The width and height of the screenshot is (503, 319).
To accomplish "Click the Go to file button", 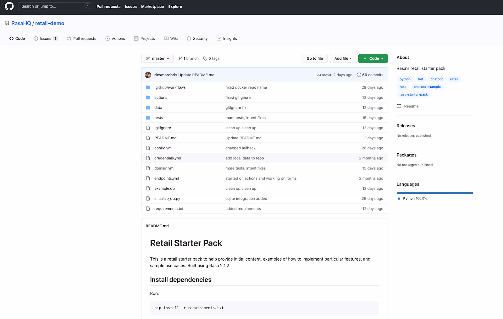I will pos(315,58).
